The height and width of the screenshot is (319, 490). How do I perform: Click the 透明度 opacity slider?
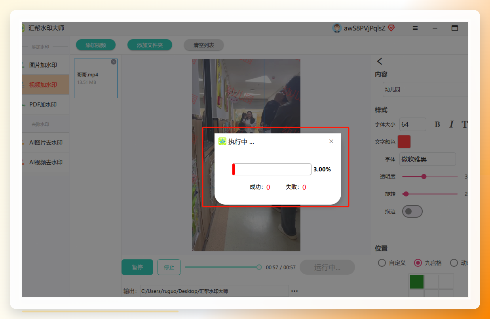click(x=430, y=177)
